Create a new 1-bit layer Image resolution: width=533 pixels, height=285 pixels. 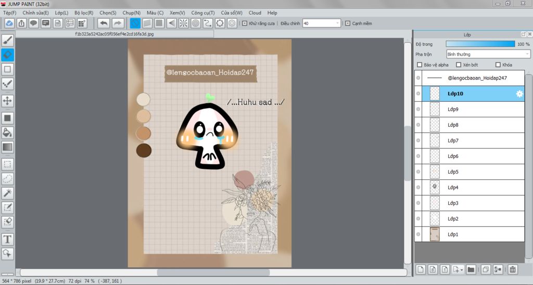pos(445,270)
